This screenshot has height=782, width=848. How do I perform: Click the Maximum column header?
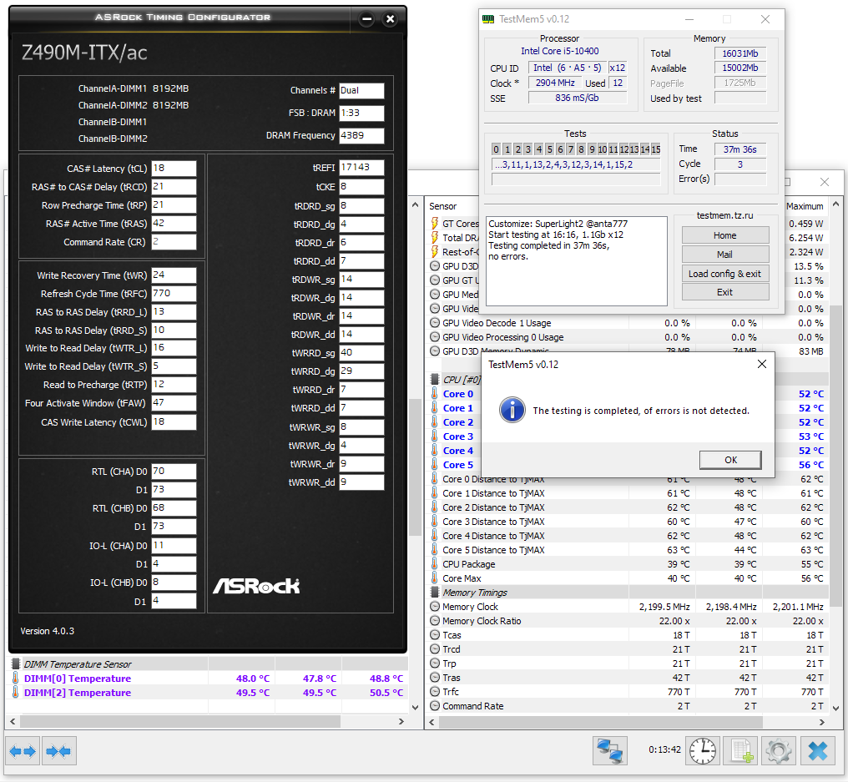tap(805, 206)
